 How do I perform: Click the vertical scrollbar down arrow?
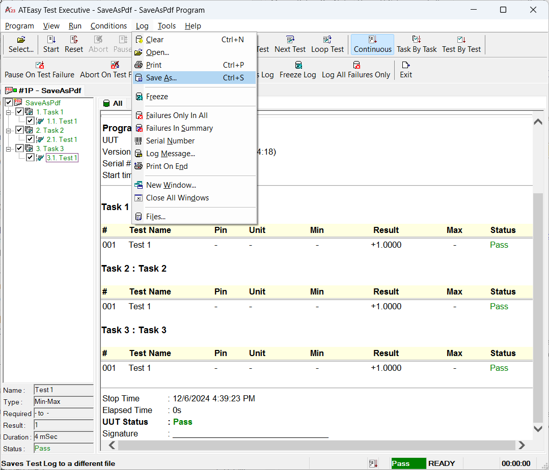[x=538, y=429]
